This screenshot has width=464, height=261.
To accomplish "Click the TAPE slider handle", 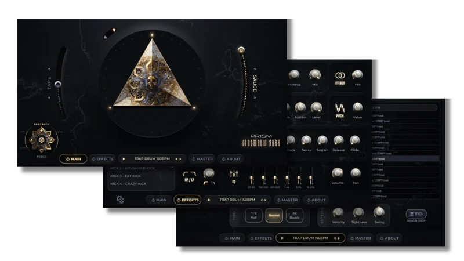I will [x=58, y=84].
